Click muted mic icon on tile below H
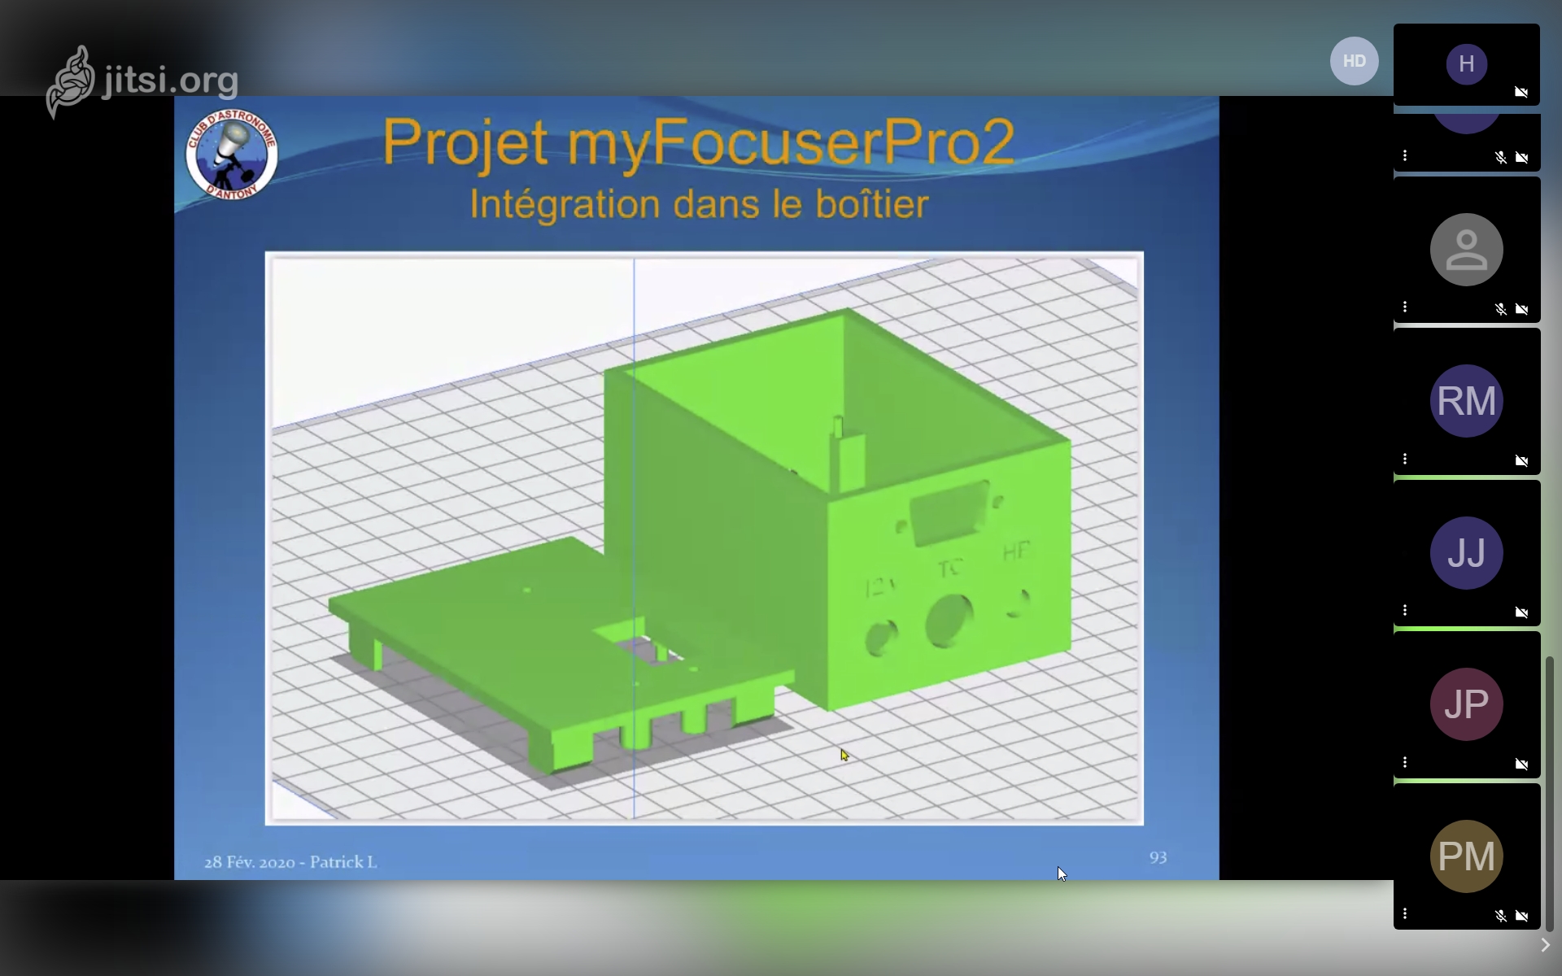 [1501, 158]
